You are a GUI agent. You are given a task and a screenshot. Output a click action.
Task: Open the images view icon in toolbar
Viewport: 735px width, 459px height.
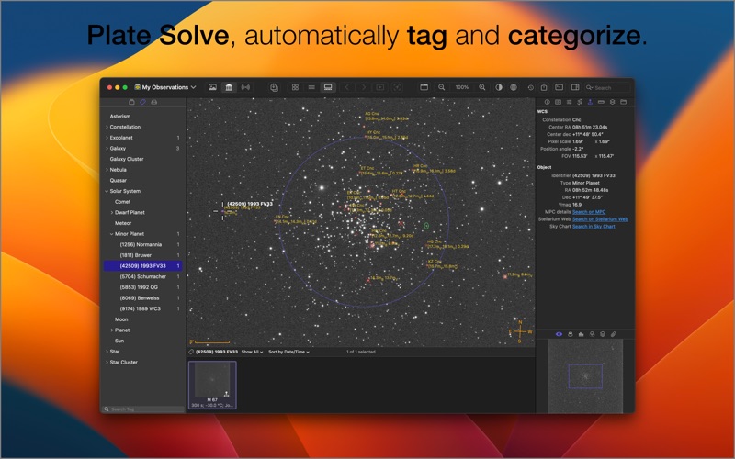pyautogui.click(x=212, y=87)
